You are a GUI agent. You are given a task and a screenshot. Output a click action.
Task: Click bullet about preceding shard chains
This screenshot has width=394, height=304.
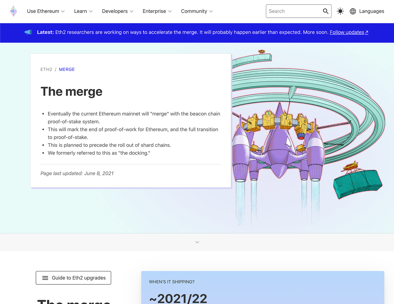pos(109,145)
